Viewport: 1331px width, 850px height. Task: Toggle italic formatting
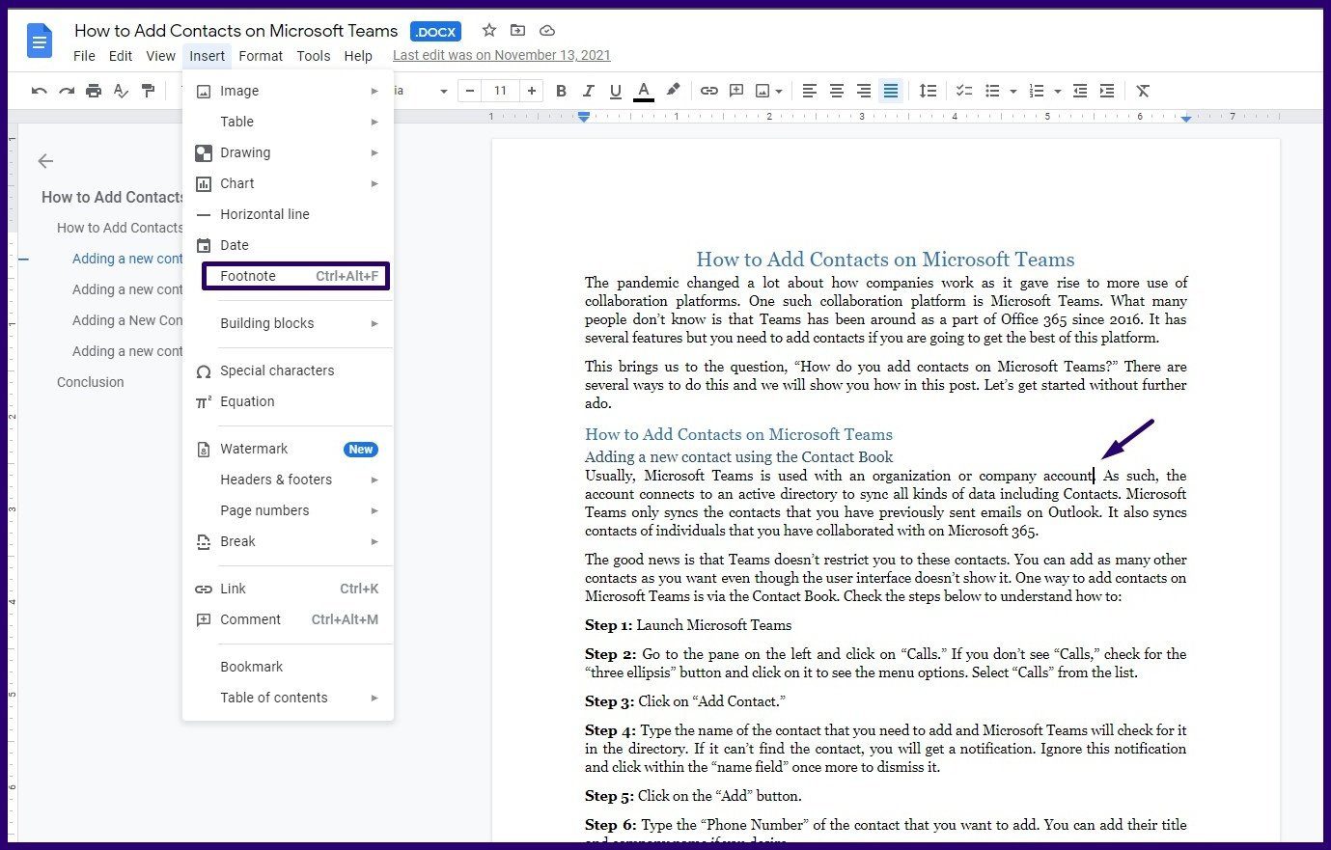point(589,90)
